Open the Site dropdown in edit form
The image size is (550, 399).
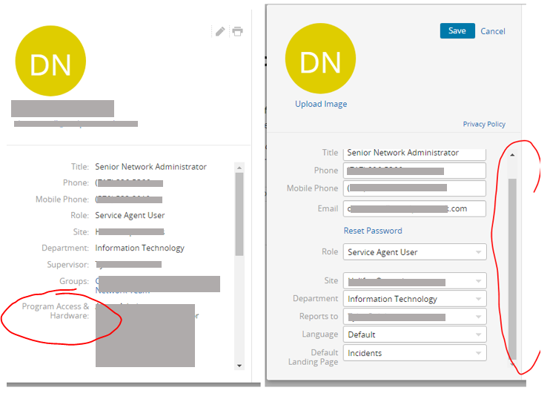coord(414,281)
